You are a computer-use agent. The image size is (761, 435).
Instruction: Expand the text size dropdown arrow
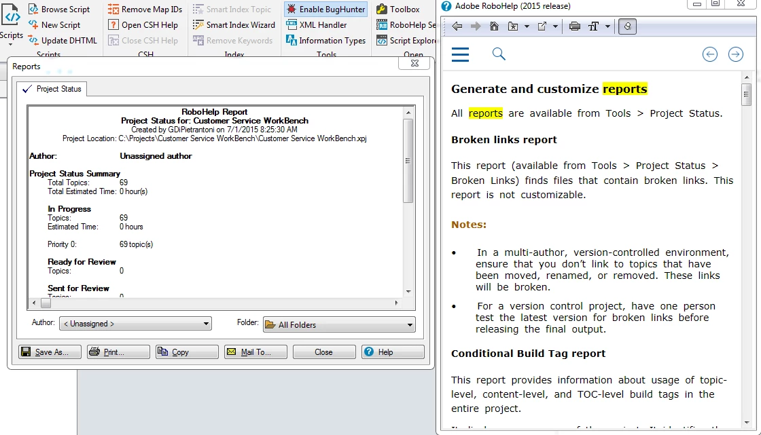607,26
